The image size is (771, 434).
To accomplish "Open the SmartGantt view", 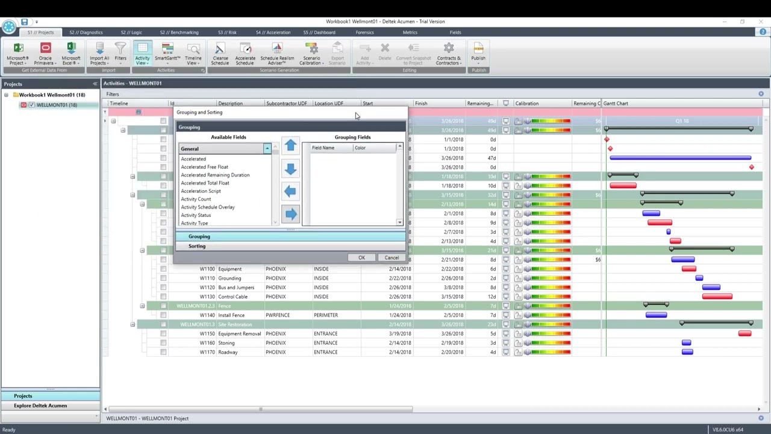I will [167, 54].
